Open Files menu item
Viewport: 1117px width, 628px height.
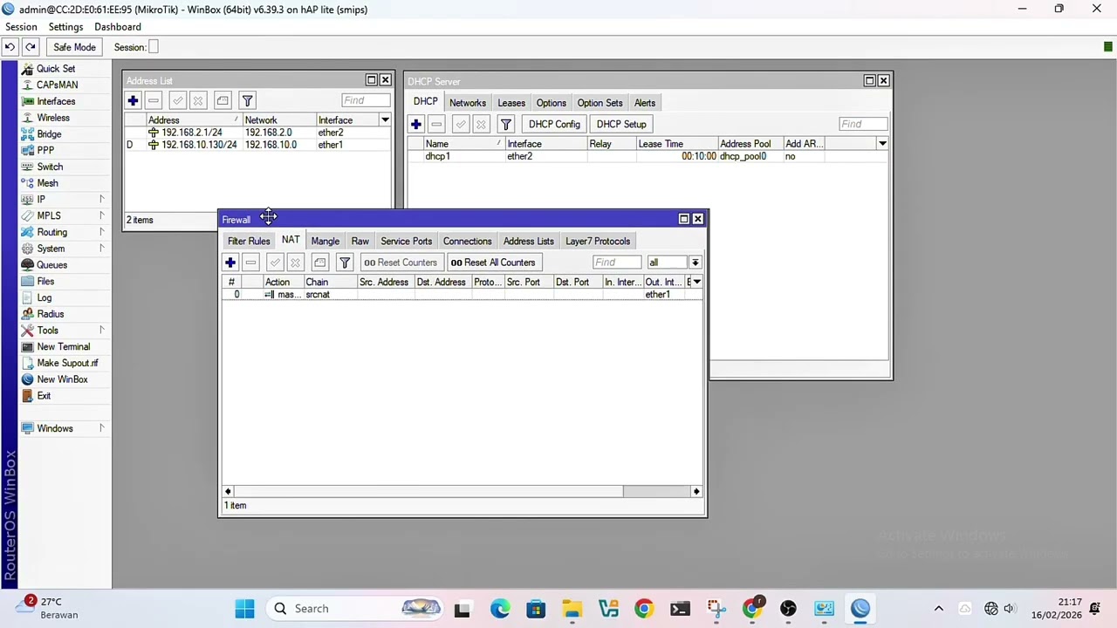(45, 281)
